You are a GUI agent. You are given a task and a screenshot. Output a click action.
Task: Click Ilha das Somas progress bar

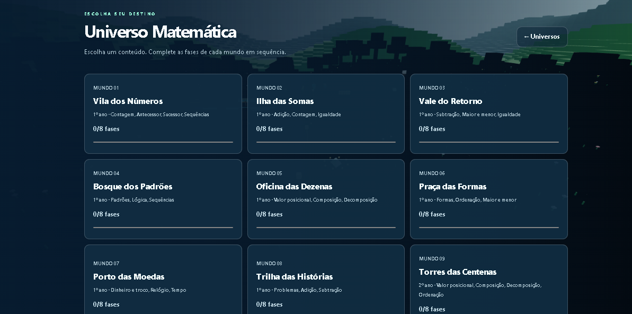326,142
